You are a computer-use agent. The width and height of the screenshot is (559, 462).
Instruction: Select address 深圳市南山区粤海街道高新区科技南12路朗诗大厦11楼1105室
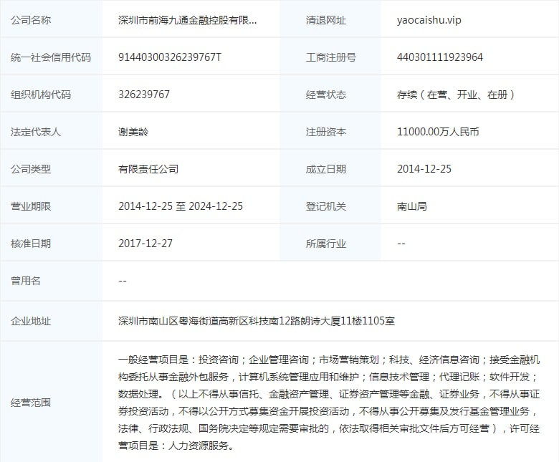pyautogui.click(x=257, y=321)
